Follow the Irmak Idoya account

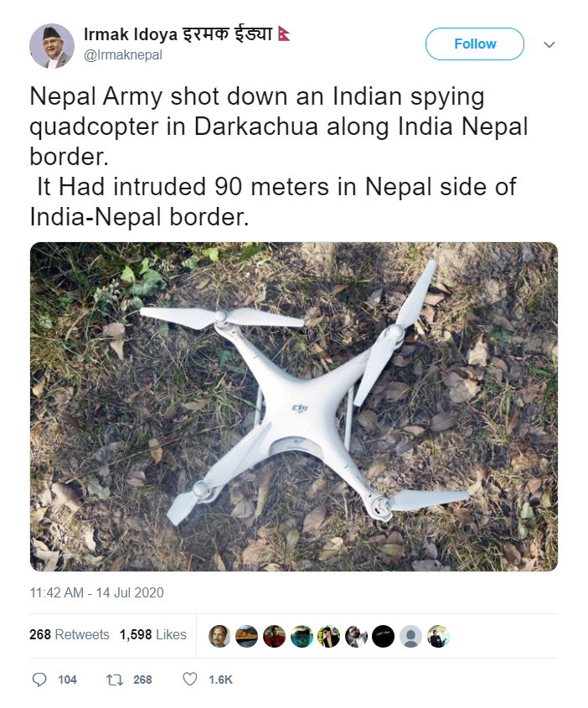point(475,44)
